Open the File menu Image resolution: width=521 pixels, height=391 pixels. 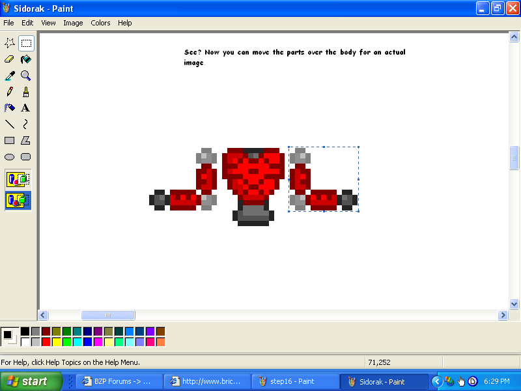pyautogui.click(x=8, y=23)
